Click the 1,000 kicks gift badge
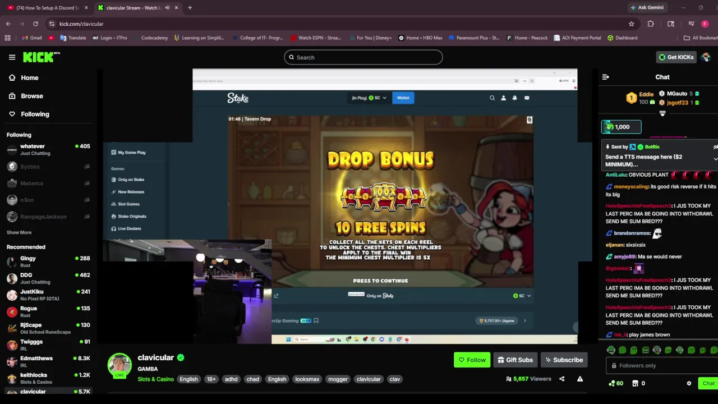718x404 pixels. coord(621,127)
